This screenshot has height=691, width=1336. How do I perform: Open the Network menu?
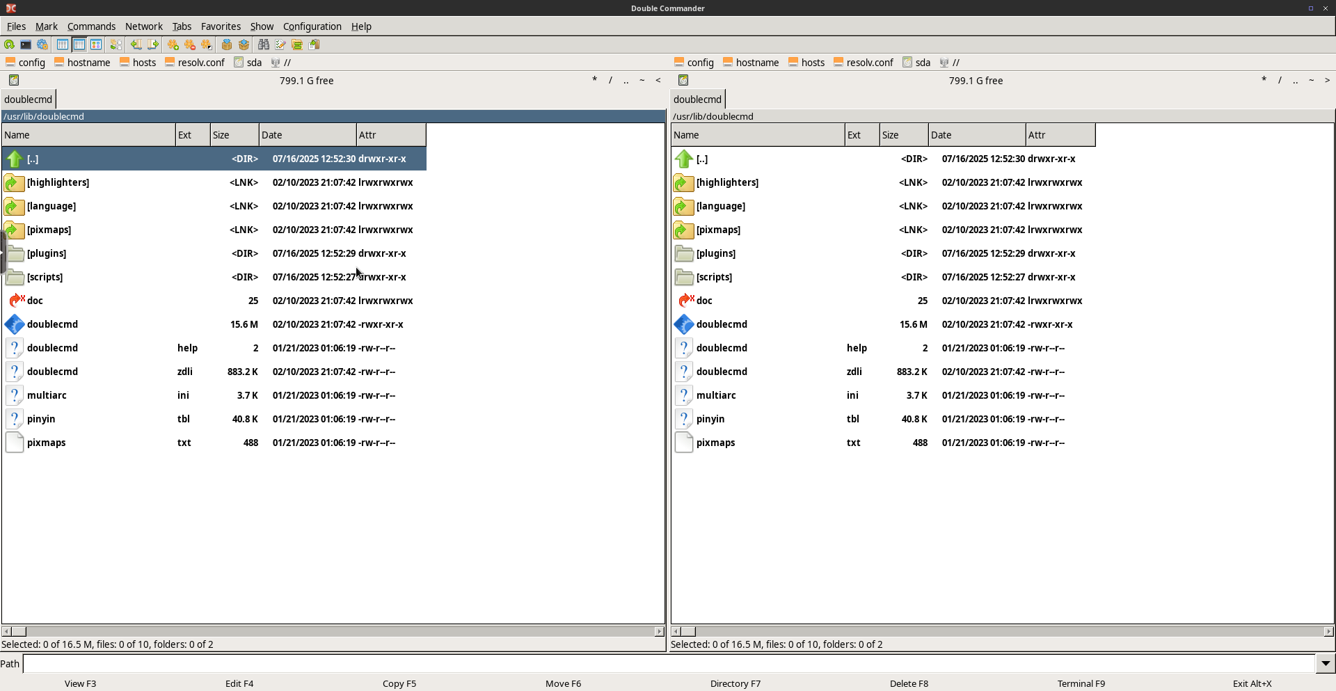pyautogui.click(x=144, y=26)
